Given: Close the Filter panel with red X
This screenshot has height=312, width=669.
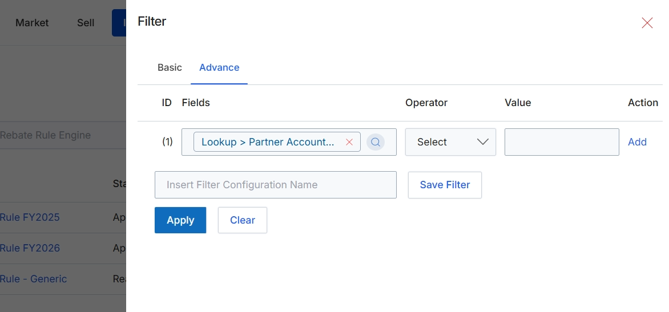Looking at the screenshot, I should 647,23.
